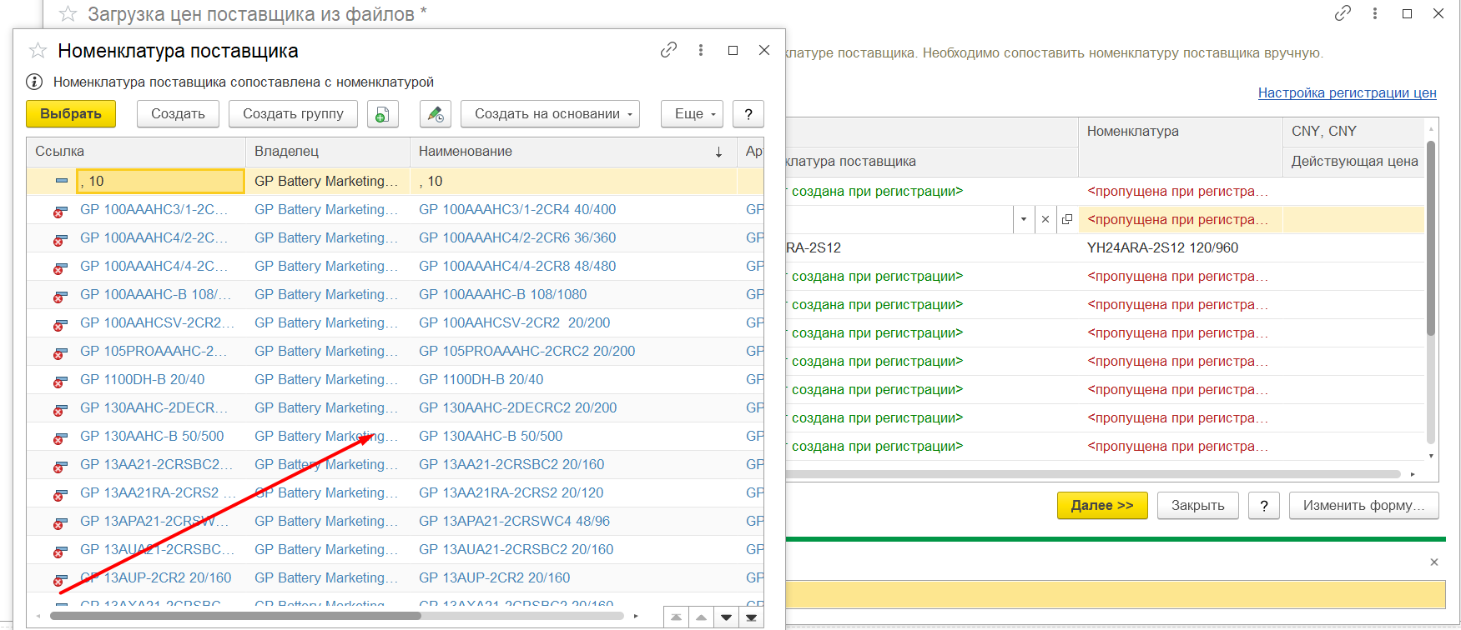
Task: Clear the cell value with the × icon
Action: 1045,219
